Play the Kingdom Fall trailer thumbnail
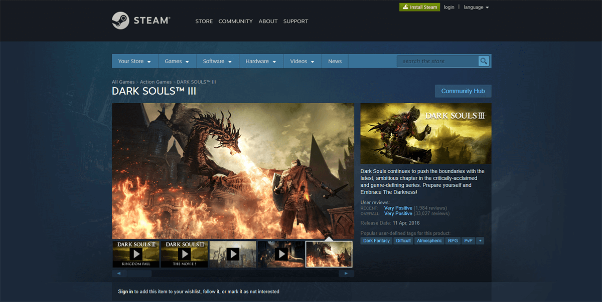Image resolution: width=602 pixels, height=302 pixels. tap(135, 254)
